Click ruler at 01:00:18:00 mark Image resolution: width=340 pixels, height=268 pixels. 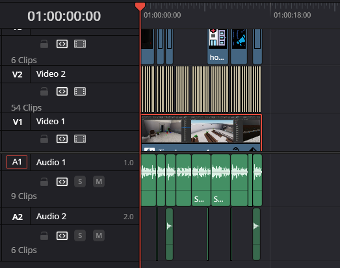coord(270,10)
